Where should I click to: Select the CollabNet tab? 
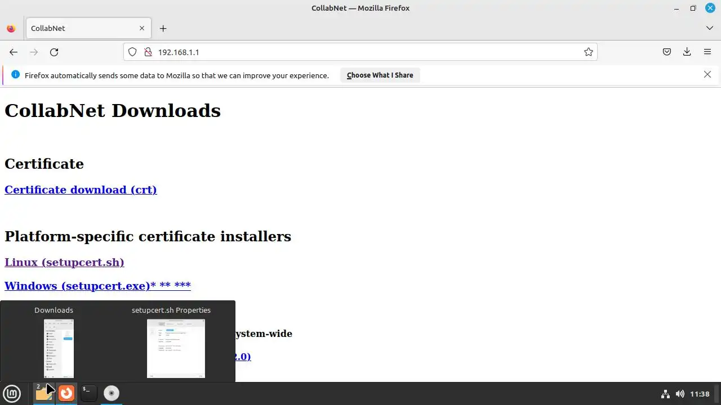[87, 28]
